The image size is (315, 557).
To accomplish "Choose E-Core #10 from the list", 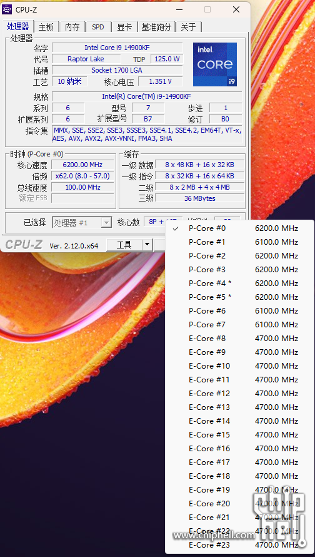I will click(240, 366).
